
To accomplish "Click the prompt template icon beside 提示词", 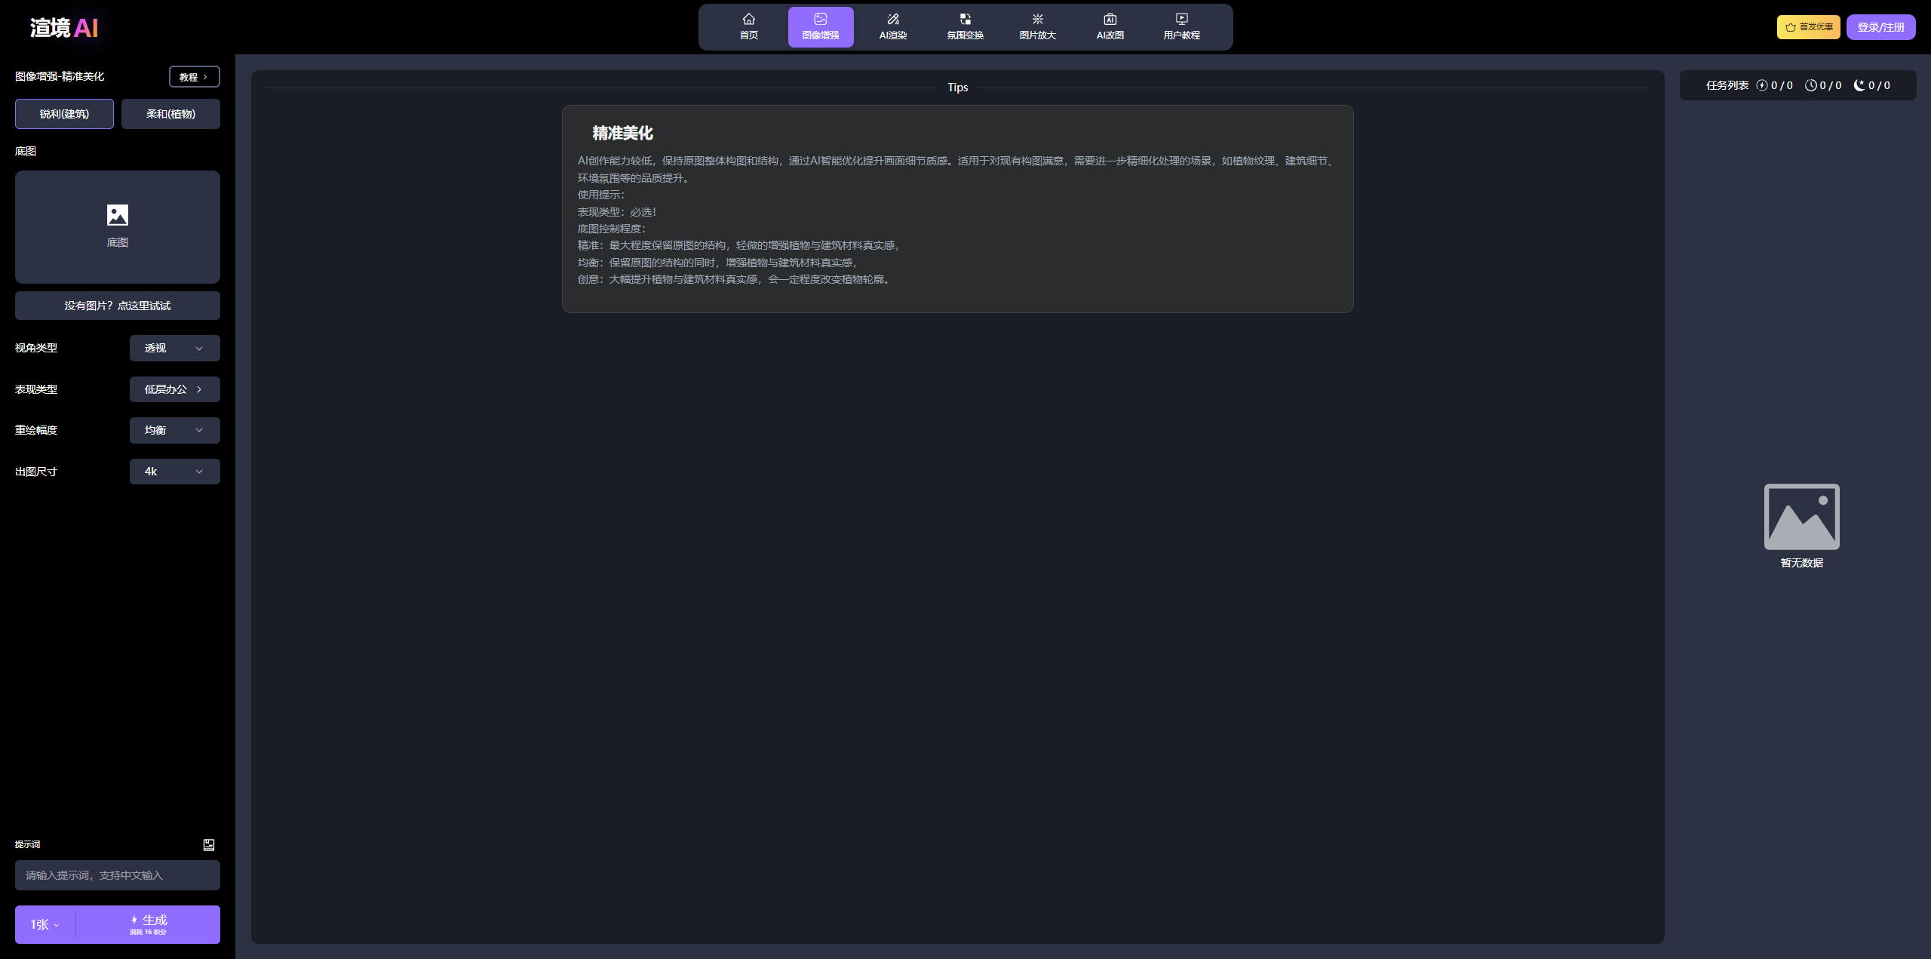I will [209, 845].
